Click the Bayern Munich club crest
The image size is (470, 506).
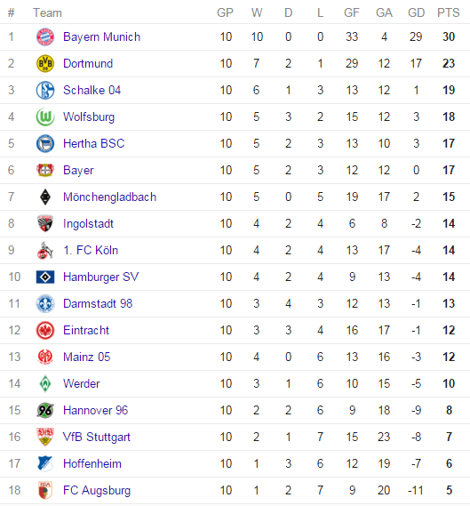pyautogui.click(x=45, y=36)
